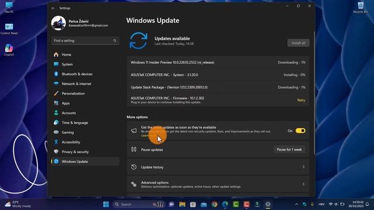Click microphone tray icon
This screenshot has width=374, height=210.
312,204
